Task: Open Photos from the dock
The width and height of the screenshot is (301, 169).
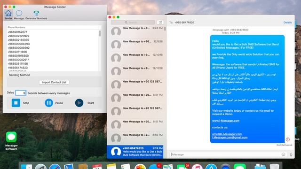Action: pos(140,167)
